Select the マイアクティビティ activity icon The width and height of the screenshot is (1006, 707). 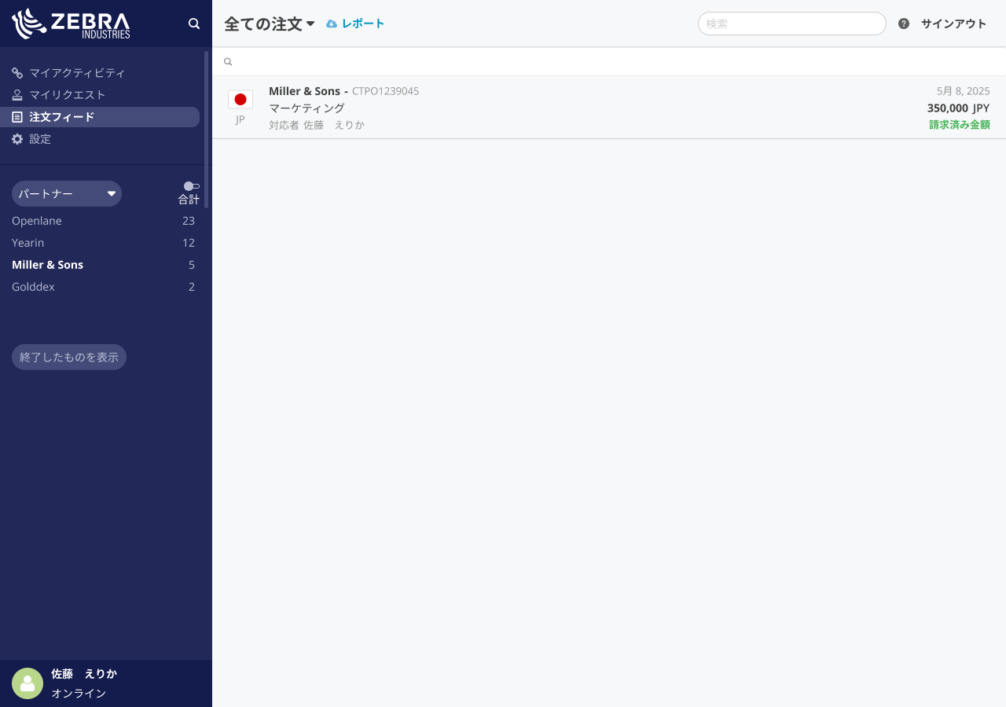(x=17, y=72)
